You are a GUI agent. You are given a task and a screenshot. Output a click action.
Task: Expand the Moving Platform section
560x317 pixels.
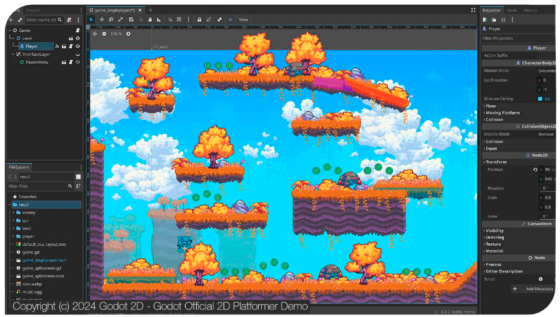pos(502,113)
